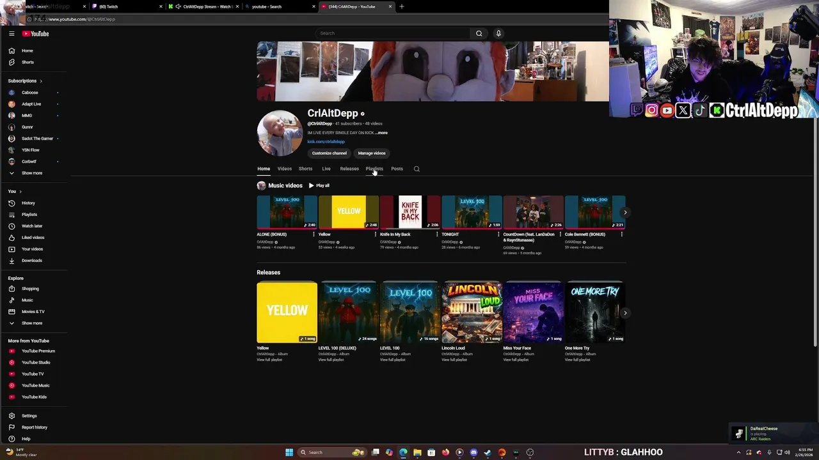This screenshot has height=460, width=819.
Task: Open the Subscriptions section chevron
Action: pyautogui.click(x=41, y=81)
